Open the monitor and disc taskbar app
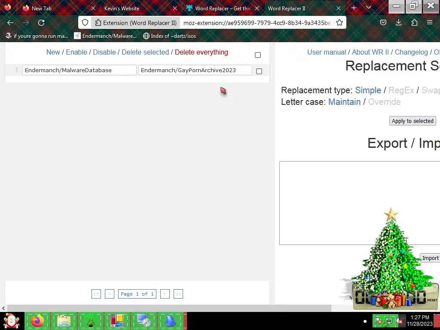 [144, 321]
